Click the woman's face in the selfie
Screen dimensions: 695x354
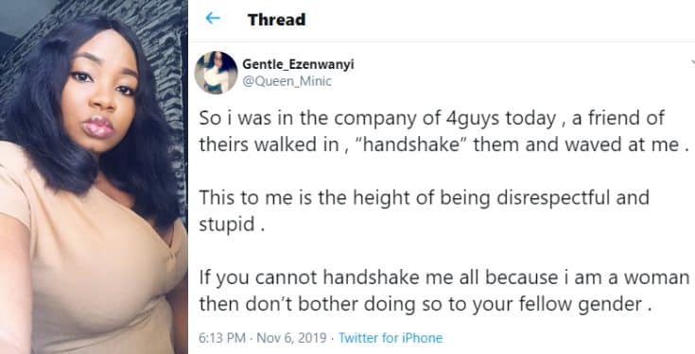[x=101, y=97]
